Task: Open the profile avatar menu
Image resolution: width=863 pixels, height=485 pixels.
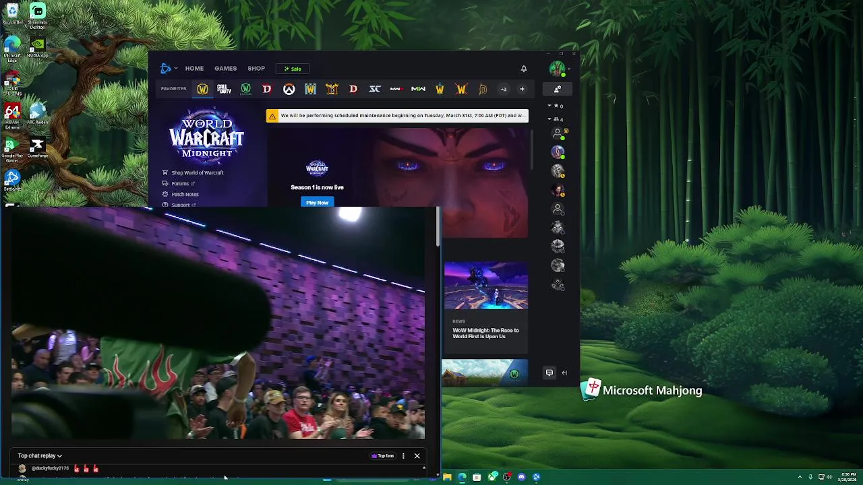Action: tap(559, 69)
